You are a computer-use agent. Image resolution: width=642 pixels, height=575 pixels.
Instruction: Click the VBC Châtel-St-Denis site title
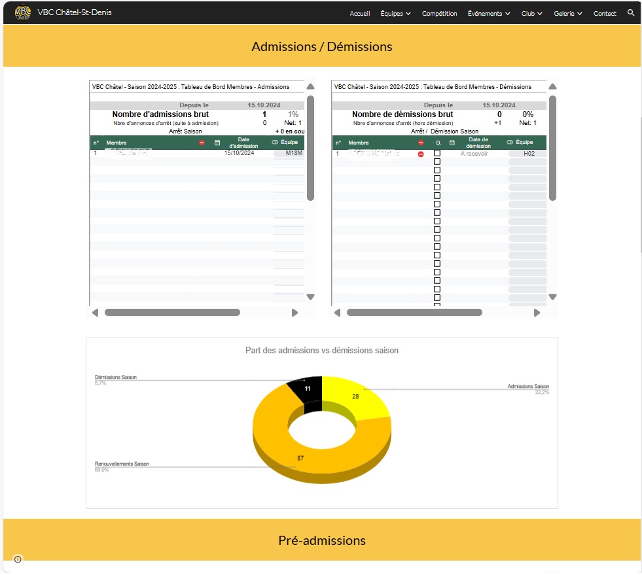point(75,12)
